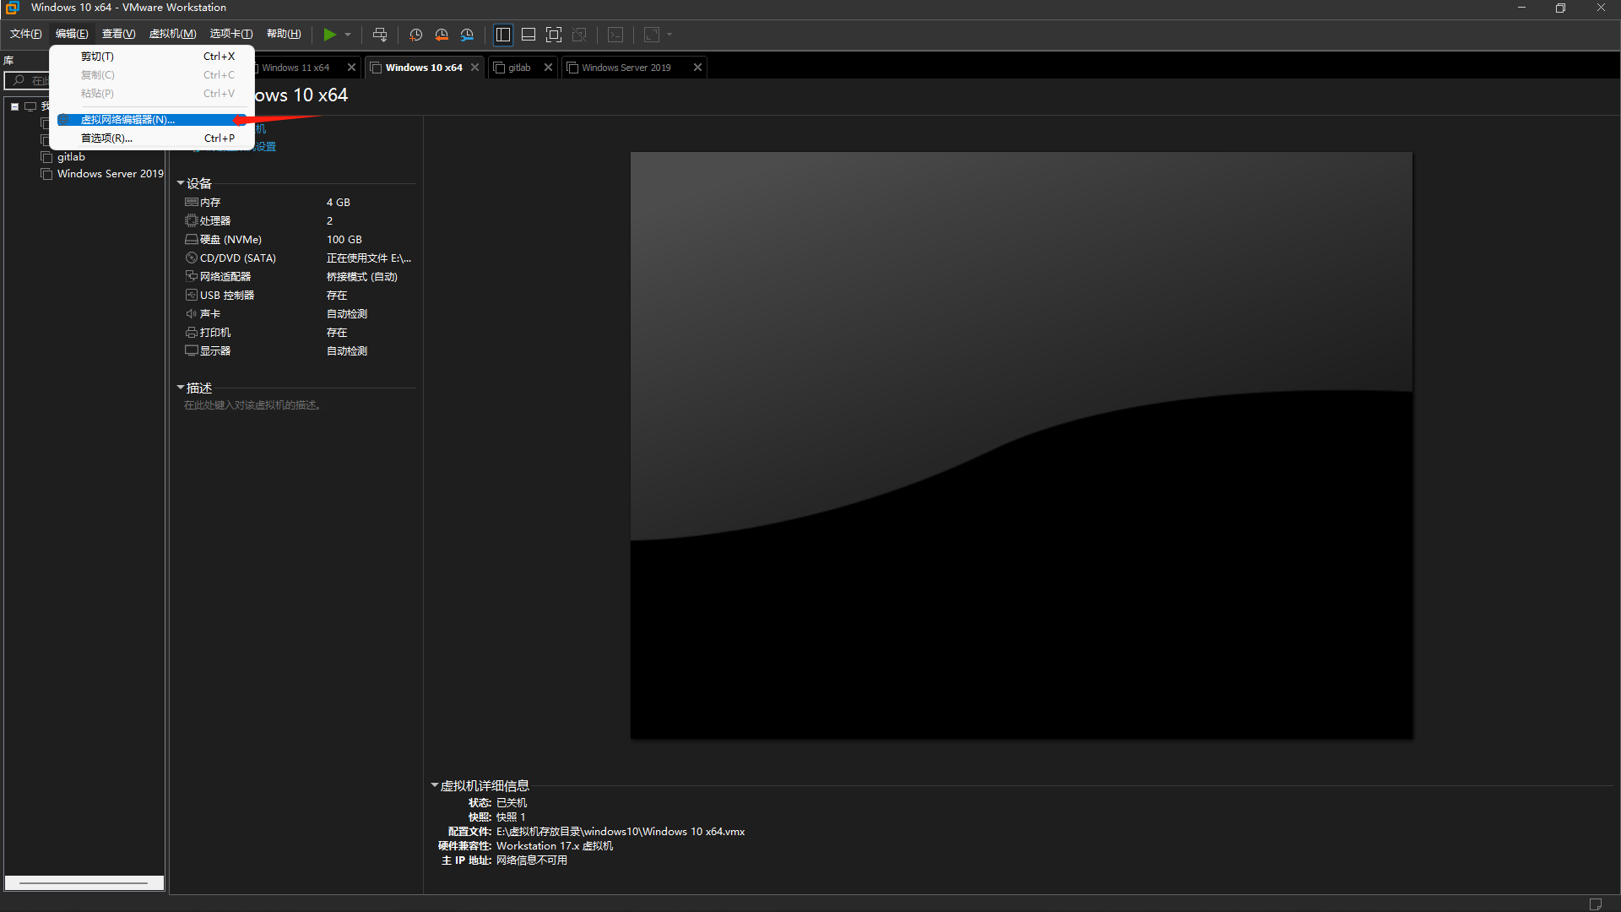The width and height of the screenshot is (1621, 912).
Task: Collapse the library tree root node
Action: tap(15, 106)
